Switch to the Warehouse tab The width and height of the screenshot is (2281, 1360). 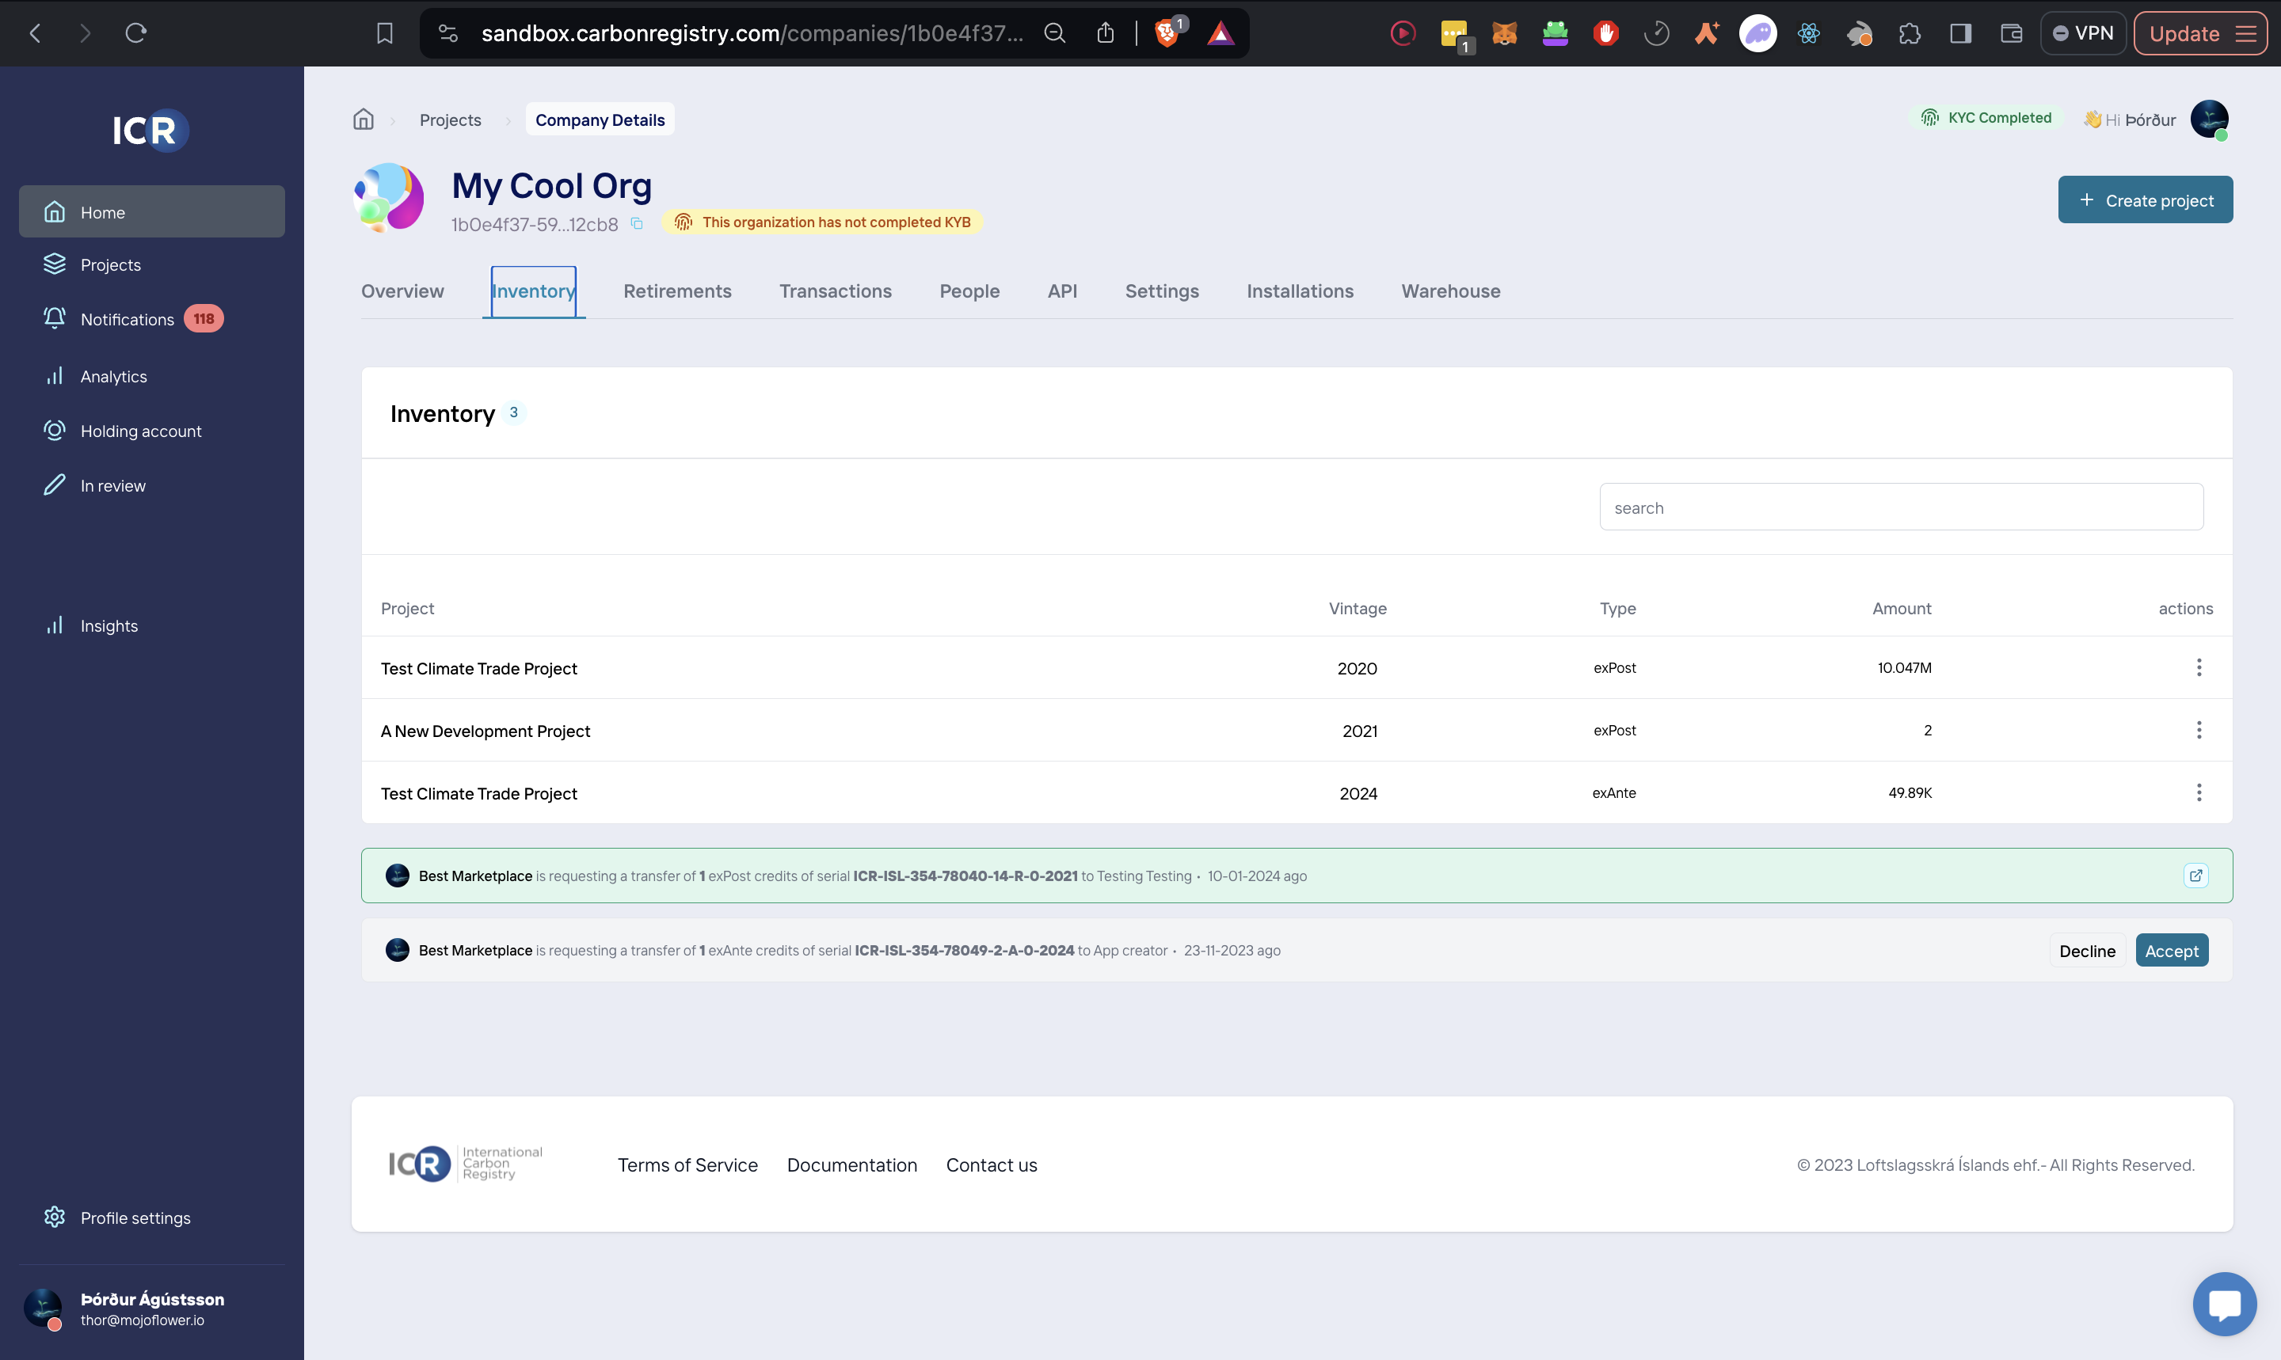pos(1450,291)
